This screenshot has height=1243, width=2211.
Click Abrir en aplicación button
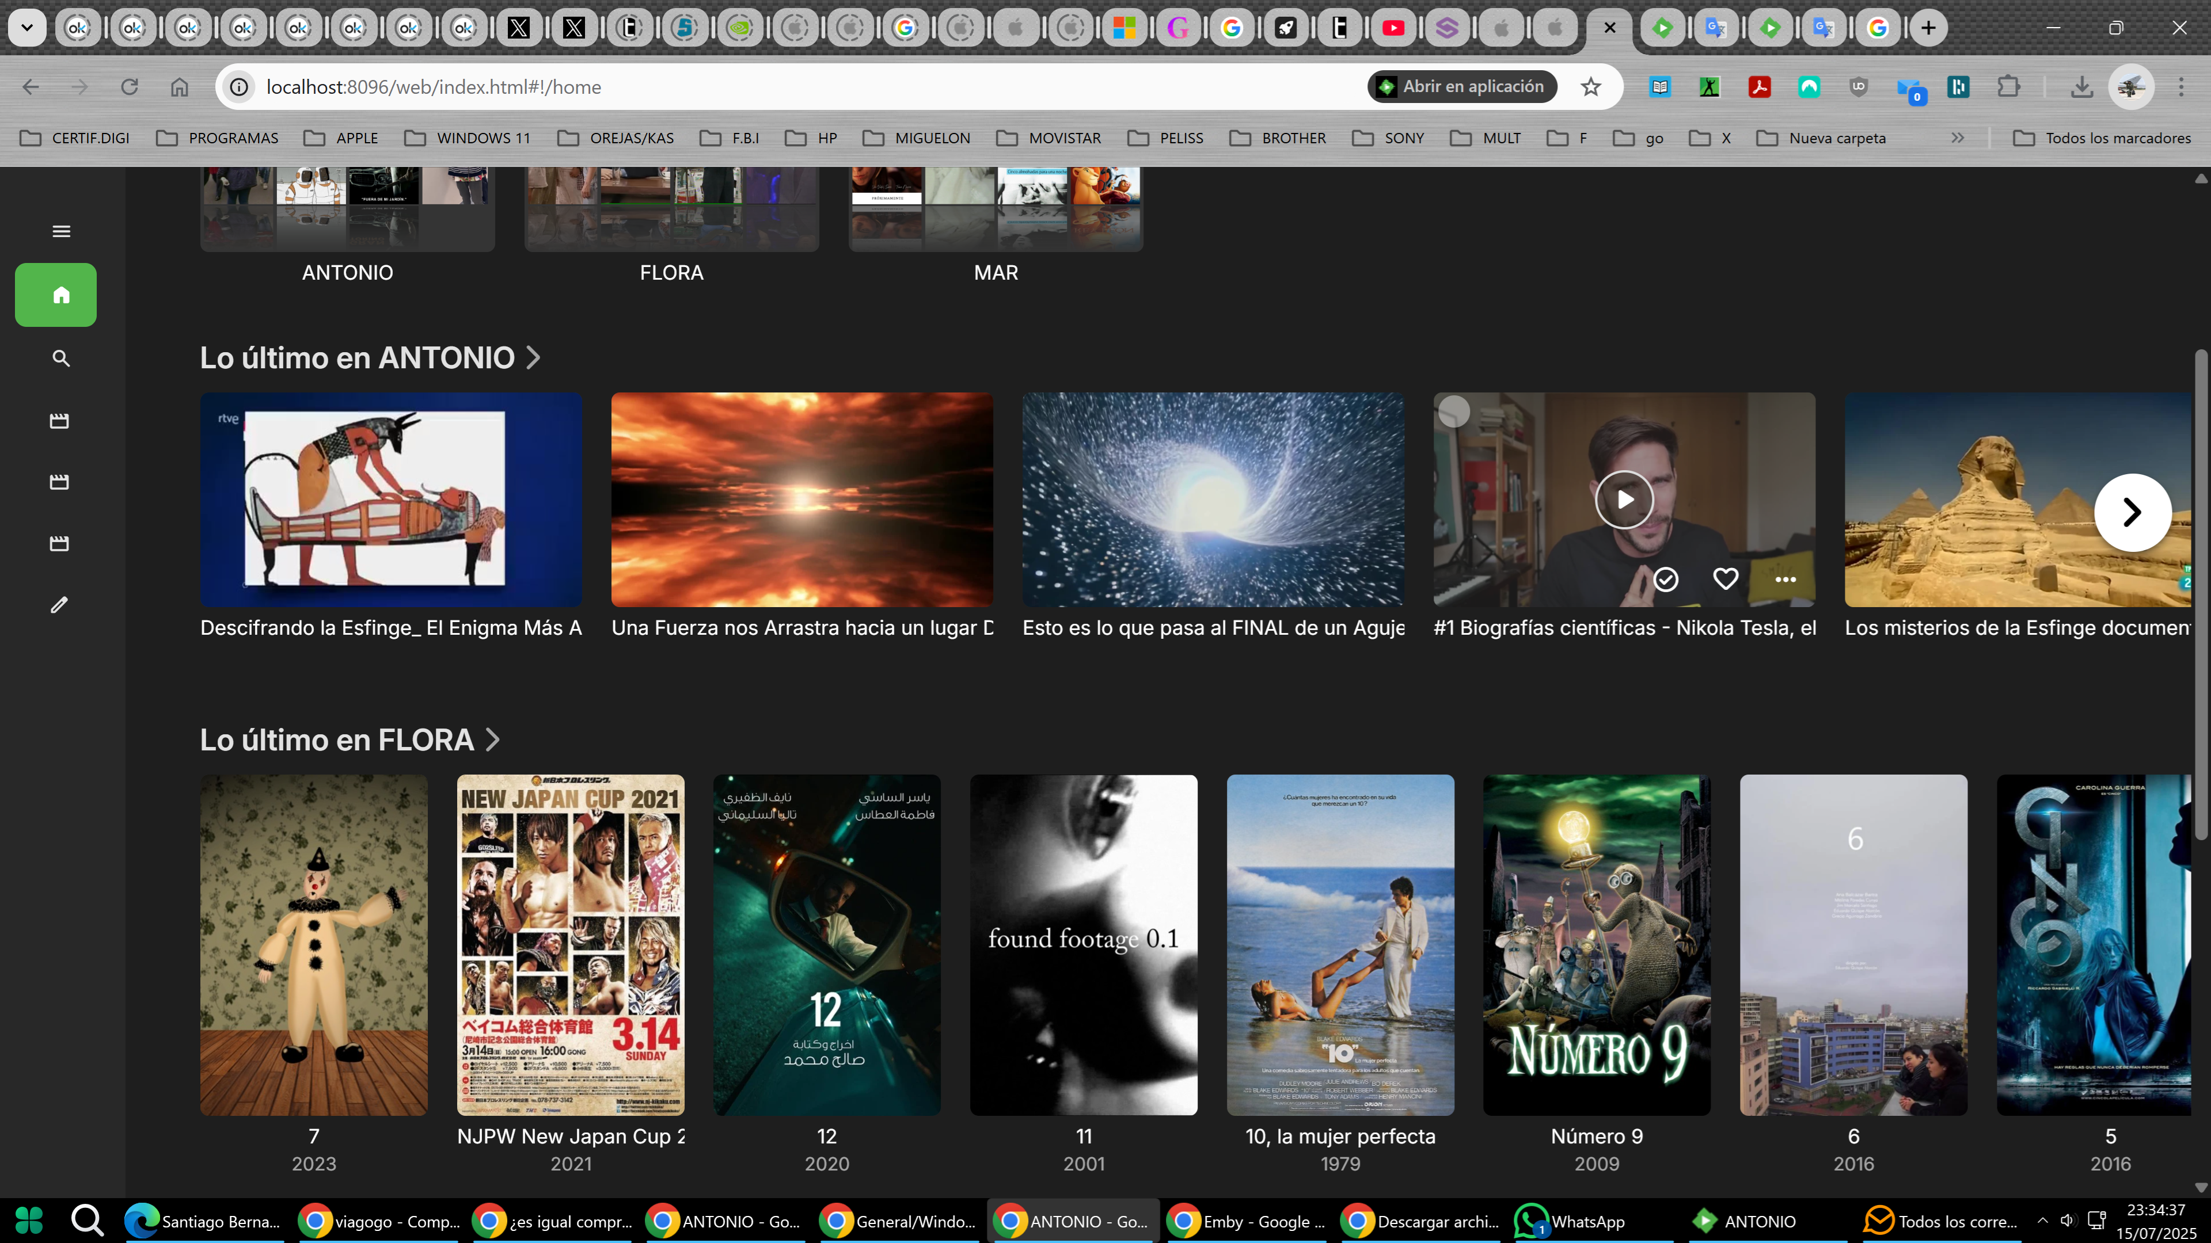click(1462, 87)
